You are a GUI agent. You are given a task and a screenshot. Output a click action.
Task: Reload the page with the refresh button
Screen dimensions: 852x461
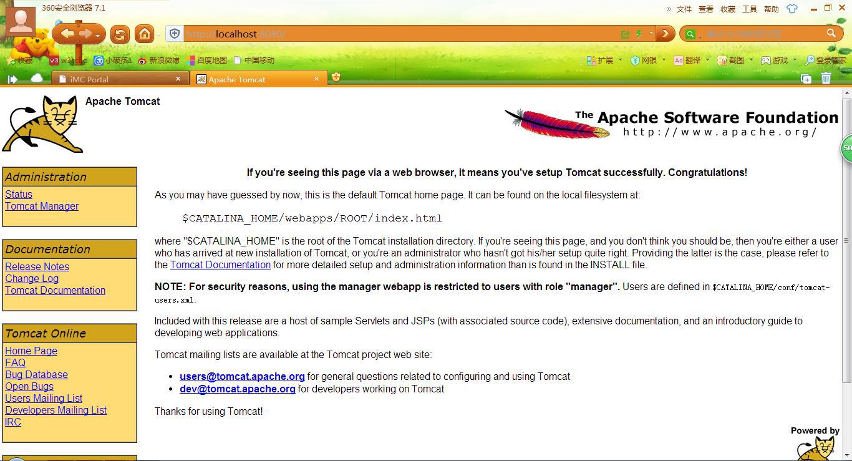pos(120,34)
